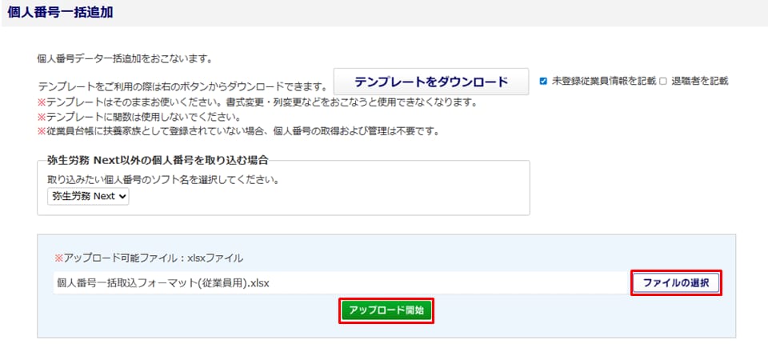Click the 未登録従業員情報を記載 label text
Viewport: 768px width, 344px height.
click(x=603, y=82)
